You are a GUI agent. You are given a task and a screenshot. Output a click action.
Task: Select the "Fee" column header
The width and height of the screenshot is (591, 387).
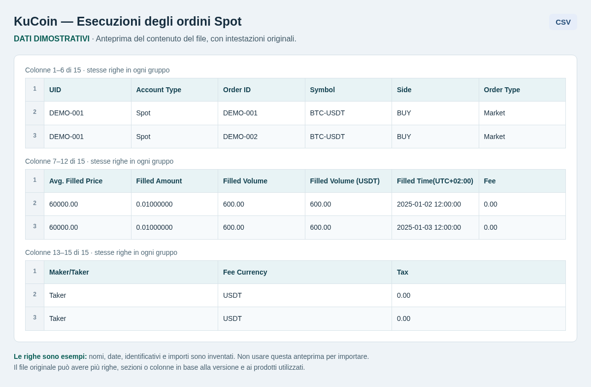point(523,181)
